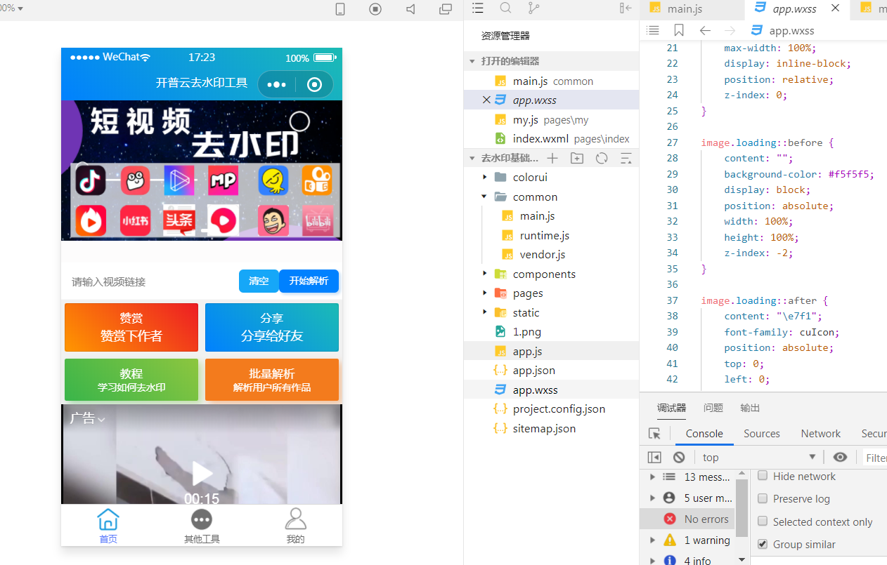
Task: Open the Sources devtools tab
Action: tap(762, 434)
